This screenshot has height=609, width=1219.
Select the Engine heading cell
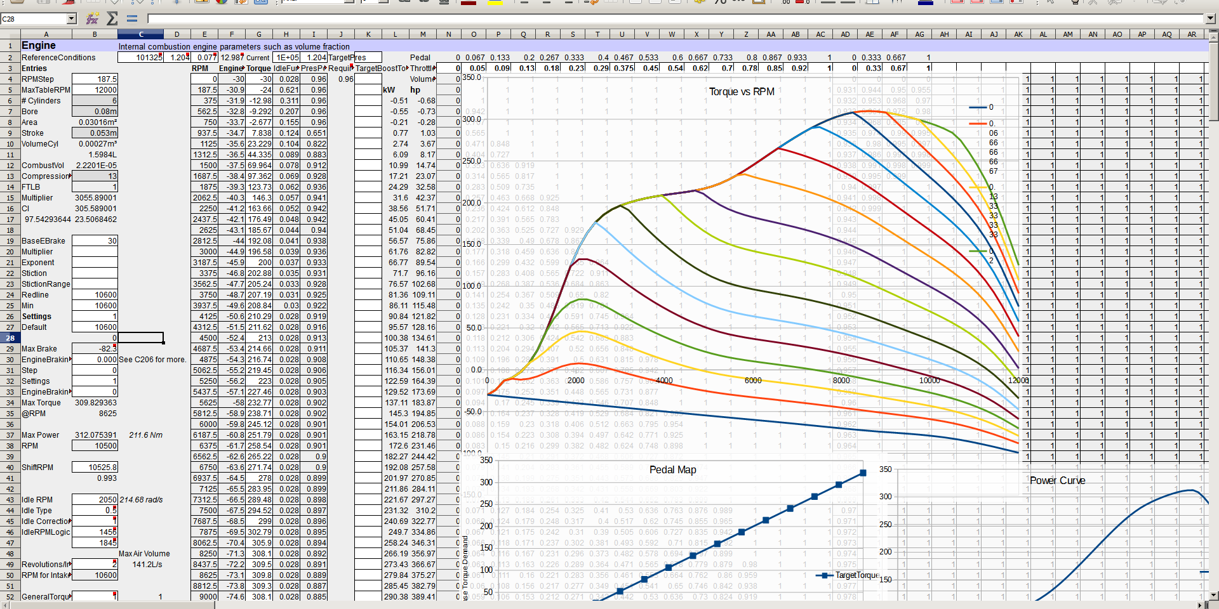click(x=39, y=46)
